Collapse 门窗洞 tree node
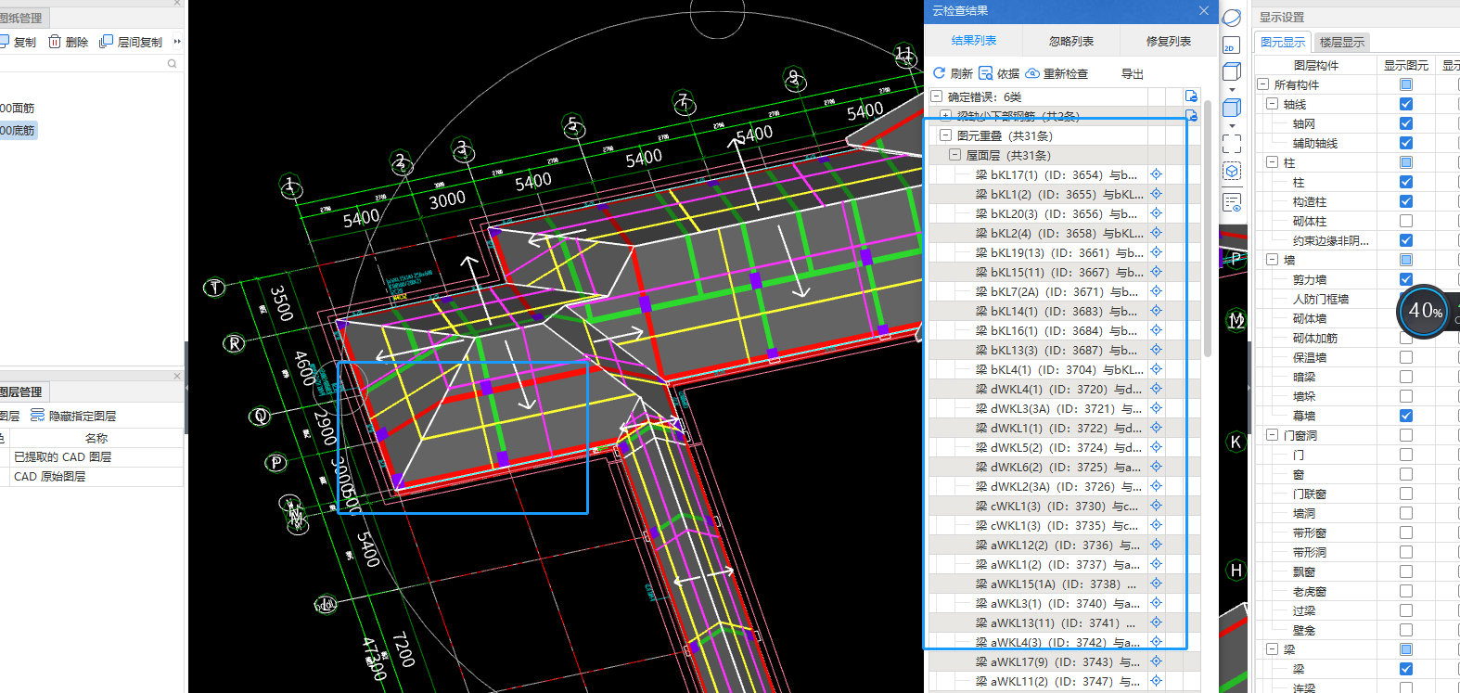 pyautogui.click(x=1273, y=435)
